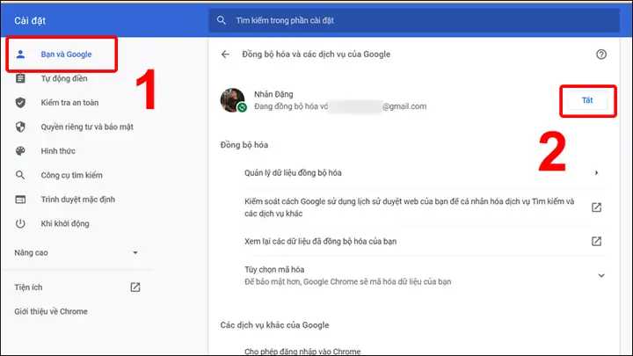The image size is (633, 356).
Task: Open the Tiện ích link
Action: (28, 287)
